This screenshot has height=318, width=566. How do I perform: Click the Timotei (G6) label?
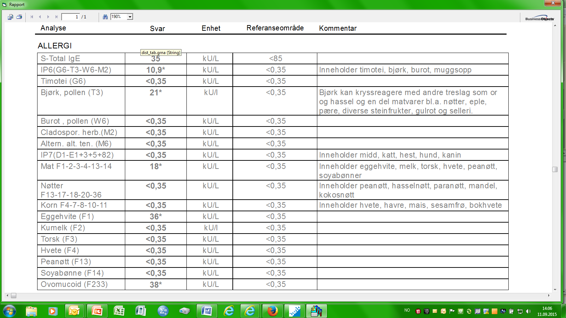[63, 81]
